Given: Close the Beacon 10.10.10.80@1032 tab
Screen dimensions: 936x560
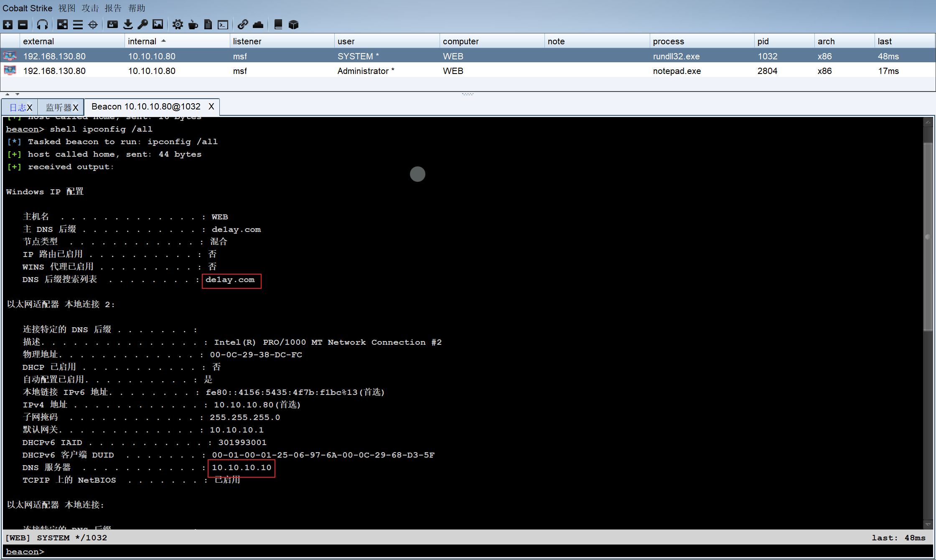Looking at the screenshot, I should click(211, 107).
